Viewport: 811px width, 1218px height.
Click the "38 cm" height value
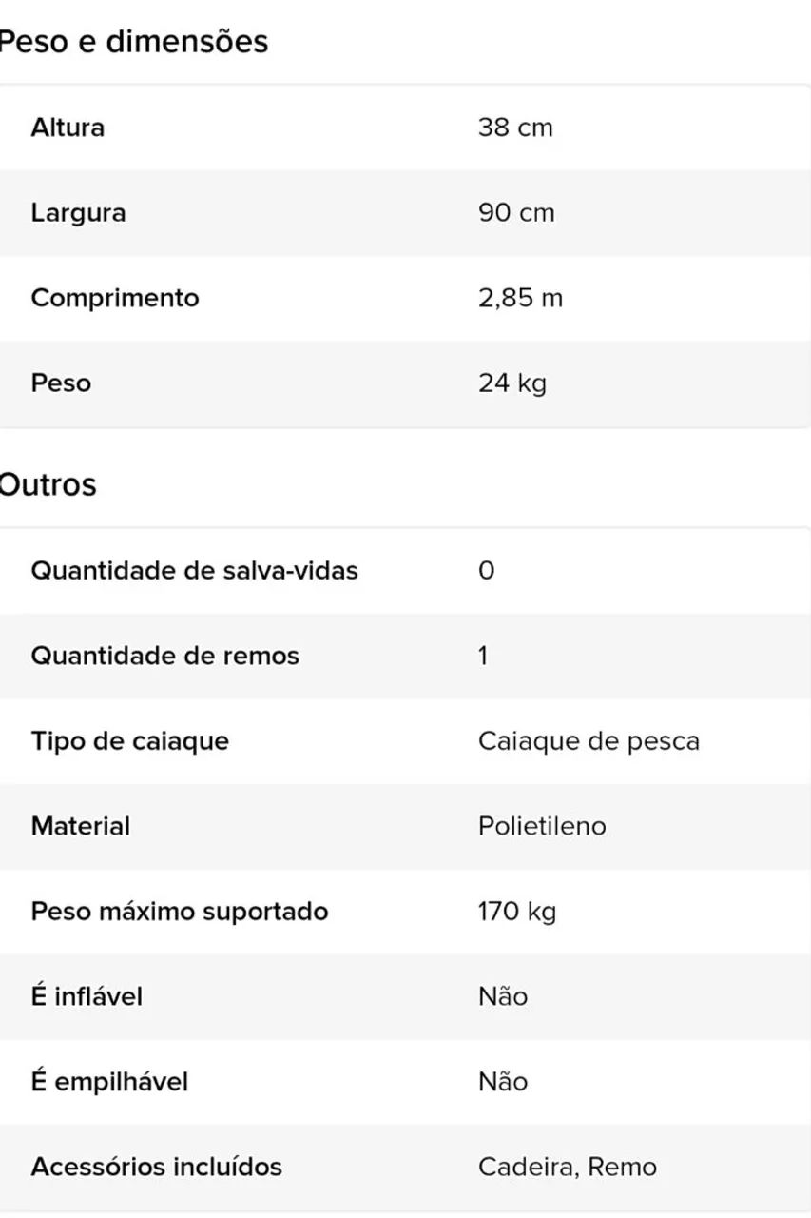514,128
